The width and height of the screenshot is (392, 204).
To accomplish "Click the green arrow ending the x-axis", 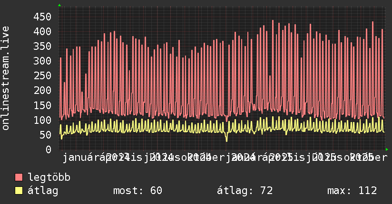I will click(x=387, y=149).
